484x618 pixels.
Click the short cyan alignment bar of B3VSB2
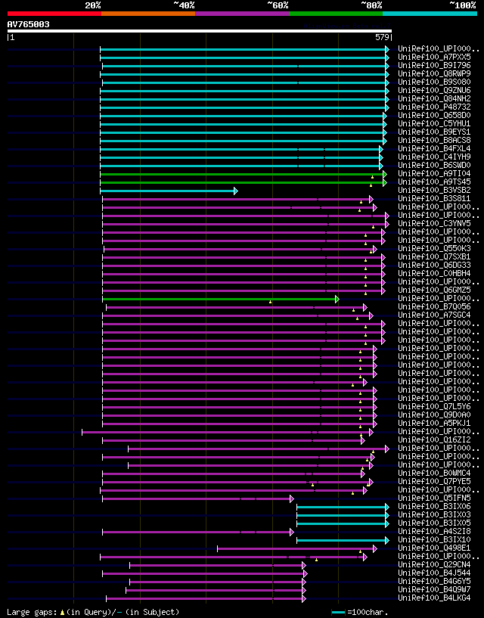pyautogui.click(x=169, y=191)
